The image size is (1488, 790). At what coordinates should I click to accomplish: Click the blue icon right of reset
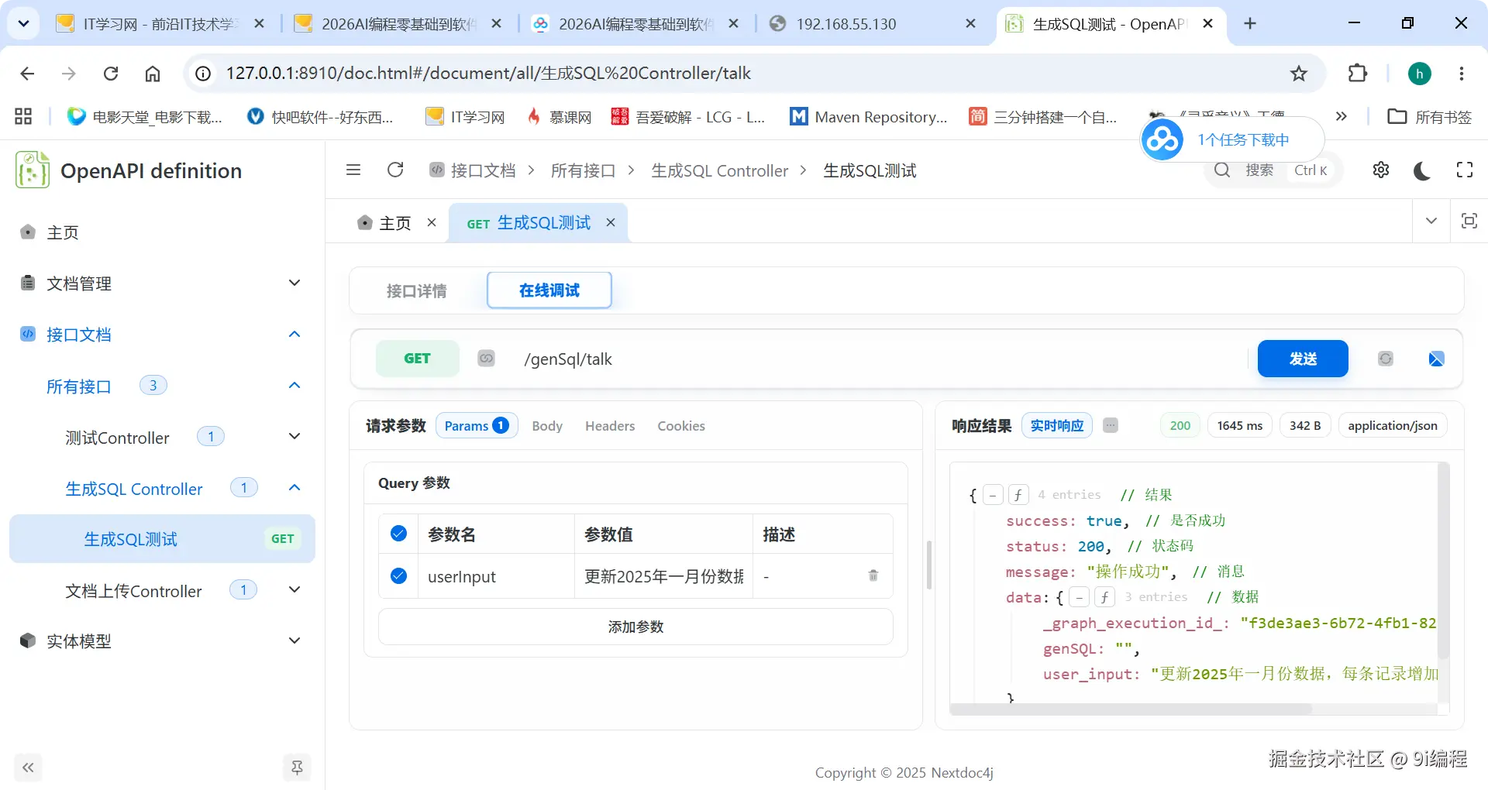click(x=1436, y=359)
